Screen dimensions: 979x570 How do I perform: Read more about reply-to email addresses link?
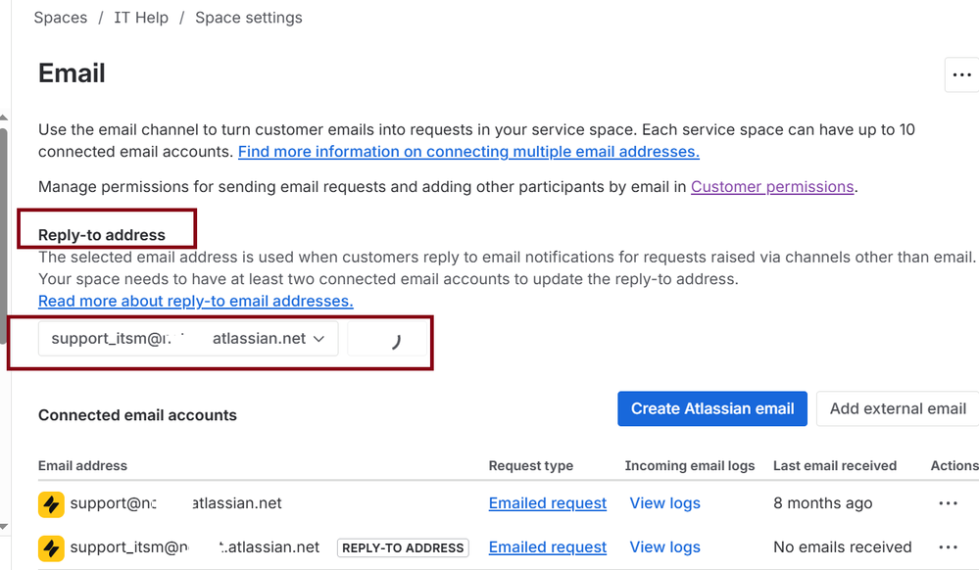(x=195, y=301)
